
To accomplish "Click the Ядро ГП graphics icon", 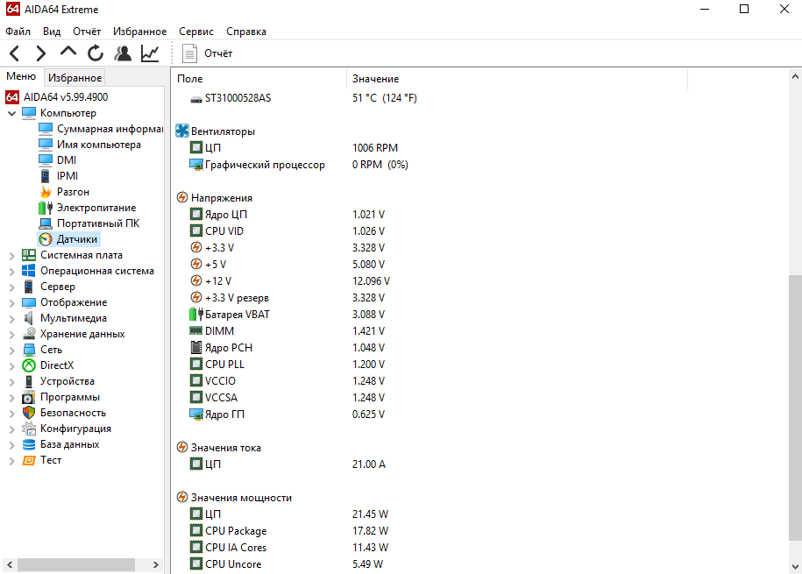I will coord(195,414).
